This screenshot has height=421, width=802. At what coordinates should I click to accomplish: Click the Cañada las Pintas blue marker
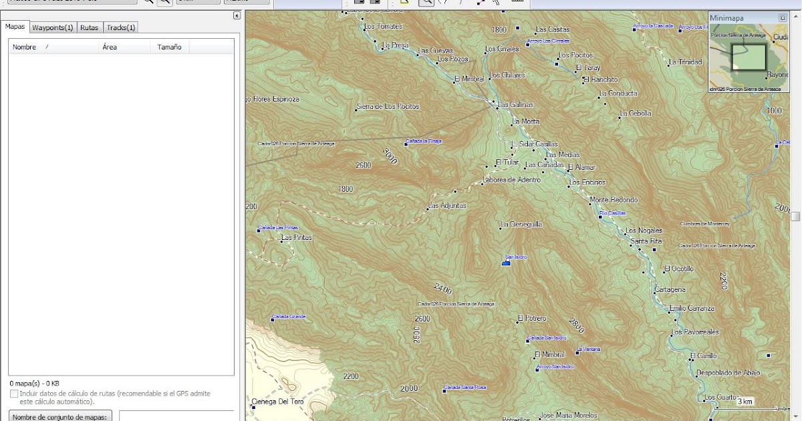click(258, 230)
